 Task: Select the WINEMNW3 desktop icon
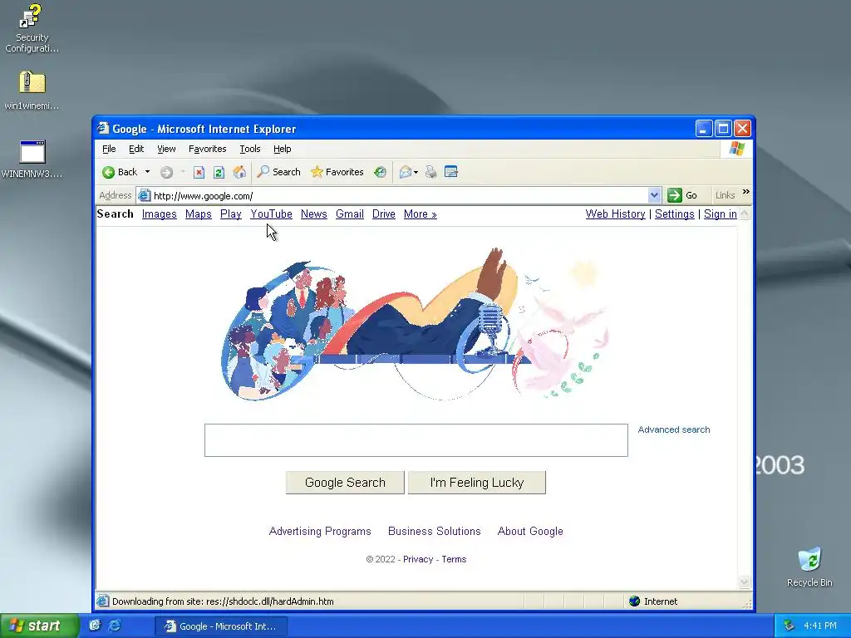(32, 159)
